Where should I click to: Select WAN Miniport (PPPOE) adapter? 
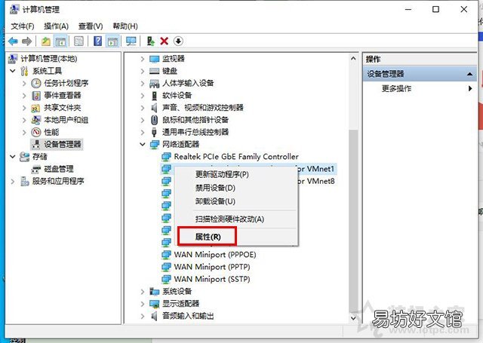coord(215,255)
